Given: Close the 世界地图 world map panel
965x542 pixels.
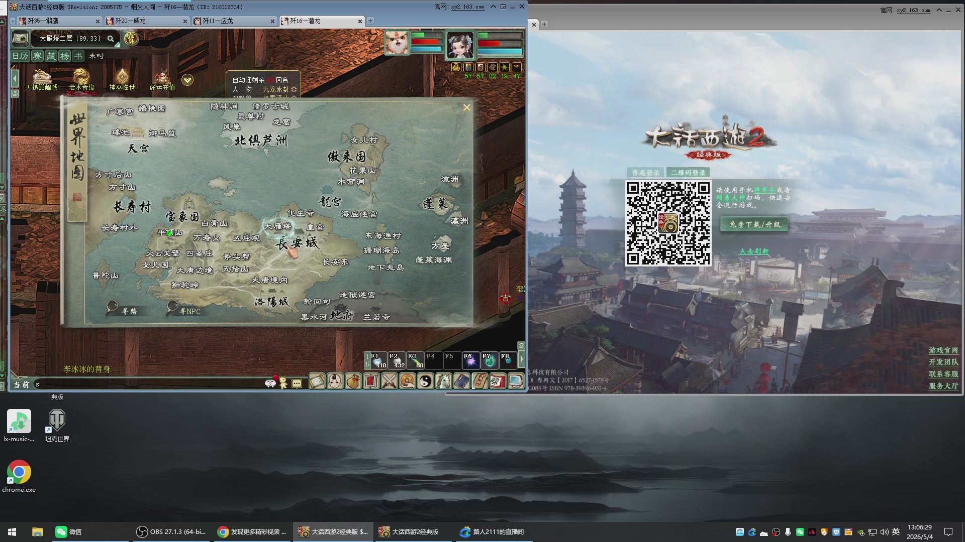Looking at the screenshot, I should pyautogui.click(x=467, y=107).
